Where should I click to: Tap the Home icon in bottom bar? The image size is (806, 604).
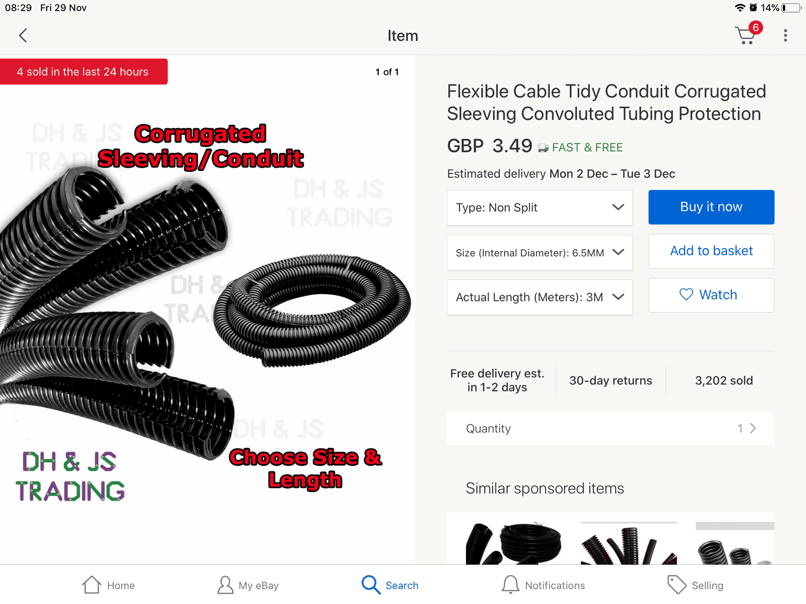point(92,585)
